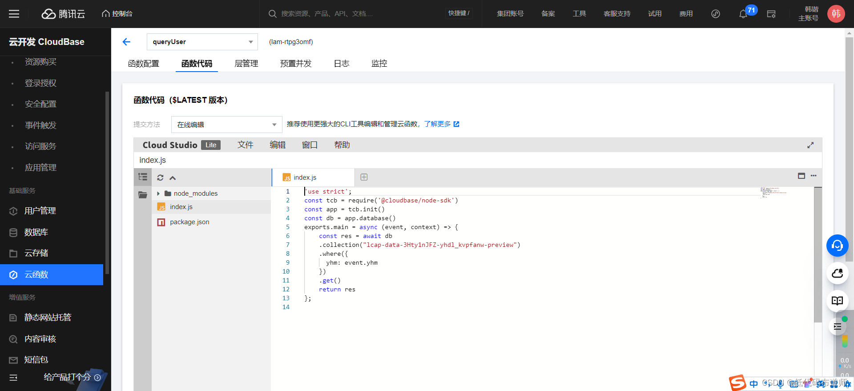Open Cloud Studio 编辑 menu
This screenshot has width=854, height=391.
pyautogui.click(x=278, y=145)
